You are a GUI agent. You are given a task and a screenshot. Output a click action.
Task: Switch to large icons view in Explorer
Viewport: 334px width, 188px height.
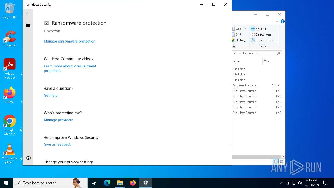point(282,162)
